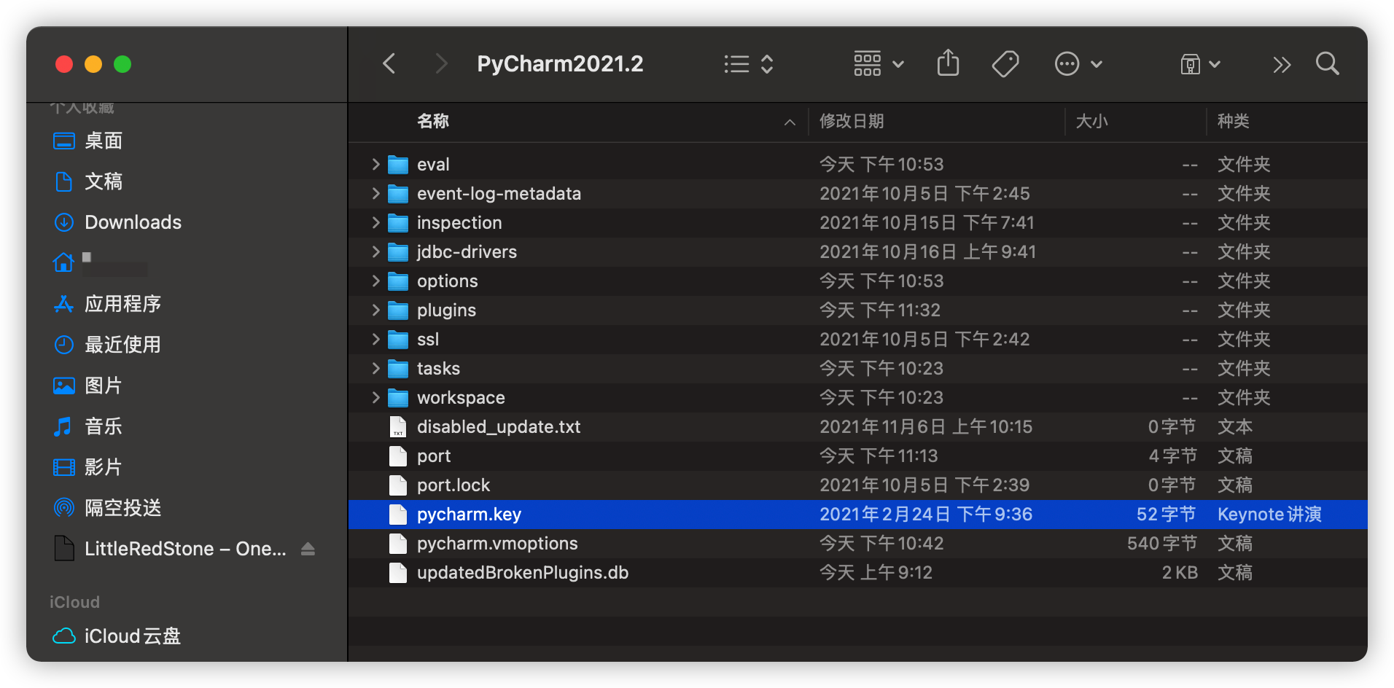Image resolution: width=1394 pixels, height=688 pixels.
Task: Expand the eval folder
Action: (375, 165)
